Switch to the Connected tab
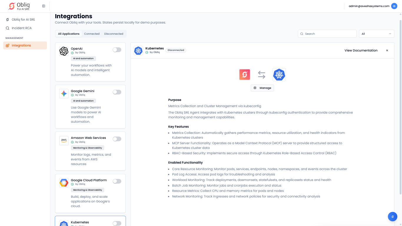 92,34
